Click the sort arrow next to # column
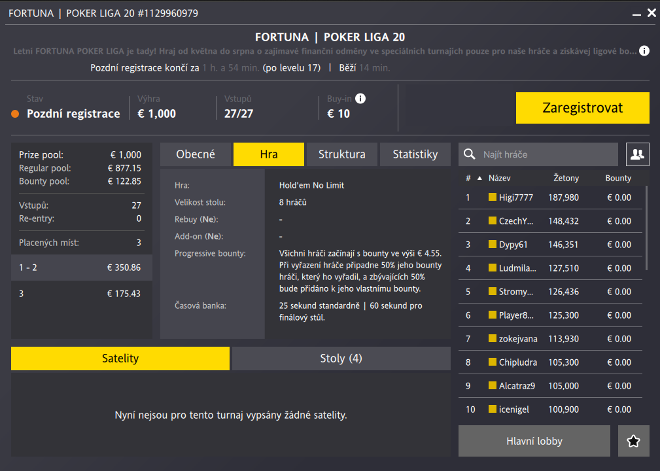Image resolution: width=660 pixels, height=471 pixels. 479,178
